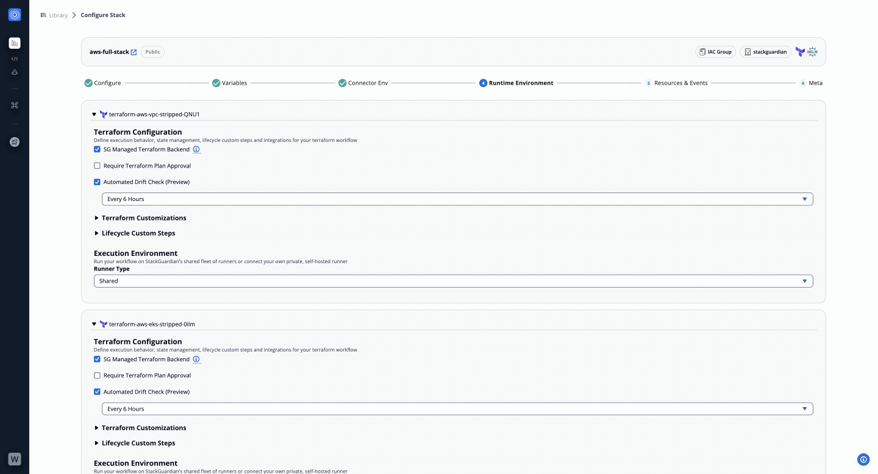
Task: Click the Helm logo icon
Action: pyautogui.click(x=812, y=52)
